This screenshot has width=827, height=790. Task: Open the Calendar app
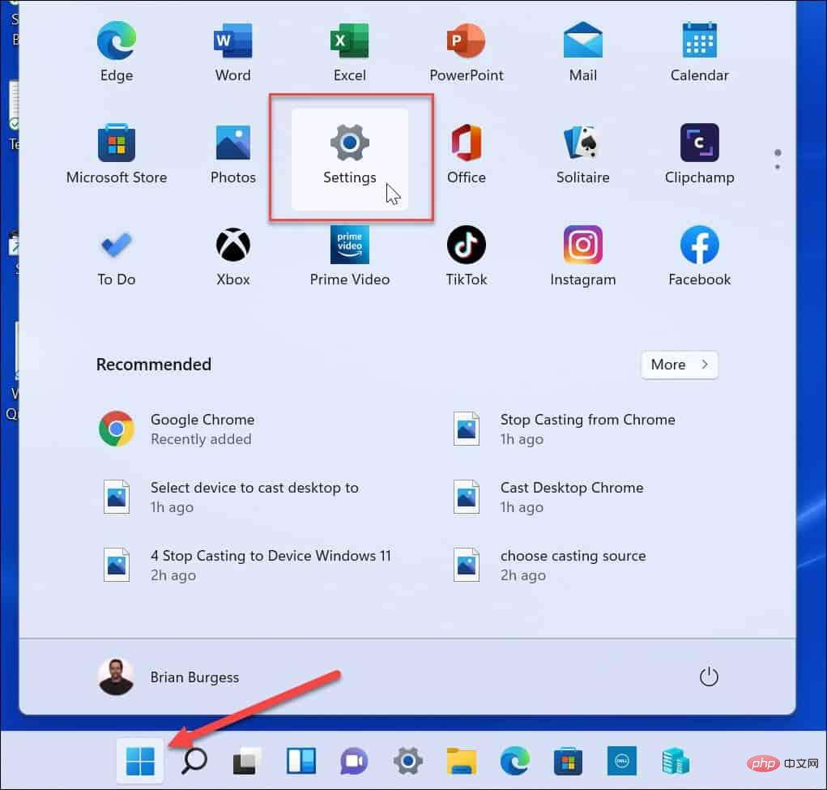tap(699, 51)
